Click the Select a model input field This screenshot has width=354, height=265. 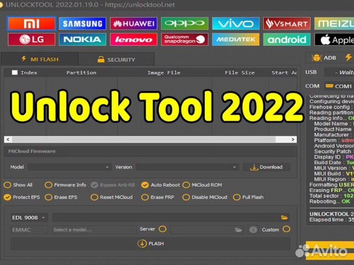(94, 229)
